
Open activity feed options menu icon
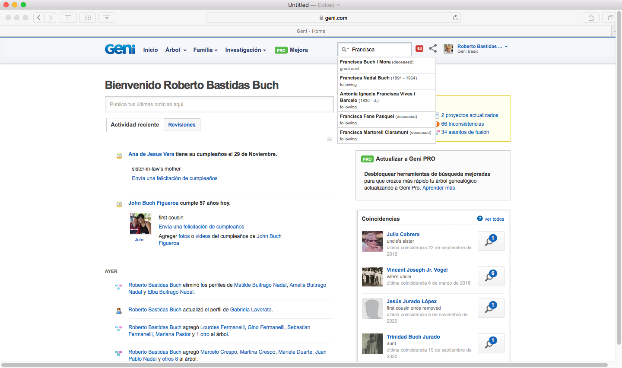point(329,140)
